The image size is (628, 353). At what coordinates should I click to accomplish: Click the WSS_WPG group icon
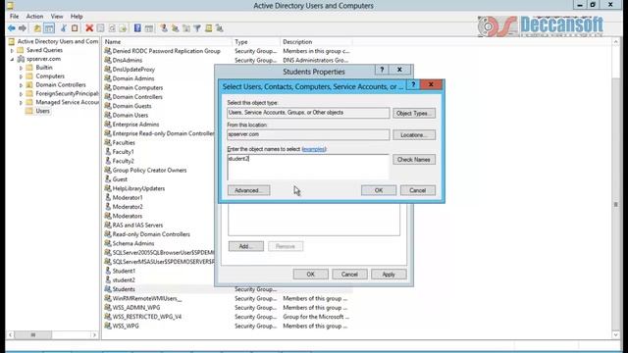tap(108, 326)
